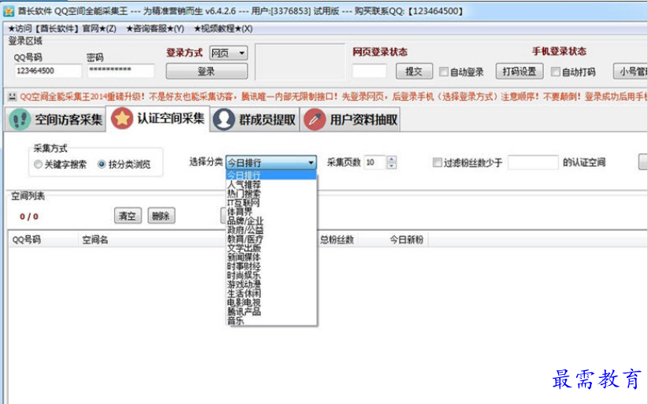Image resolution: width=648 pixels, height=404 pixels.
Task: Choose 今日排行 in the dropdown list
Action: coord(271,175)
